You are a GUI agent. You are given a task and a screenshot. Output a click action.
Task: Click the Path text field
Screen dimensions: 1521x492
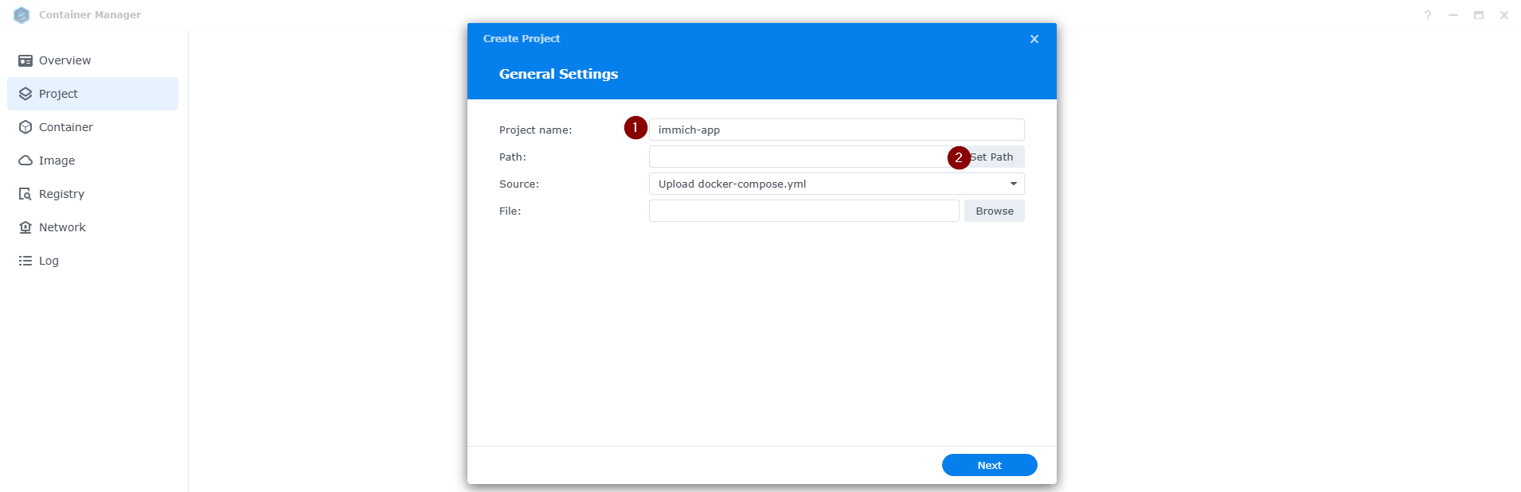click(x=796, y=157)
